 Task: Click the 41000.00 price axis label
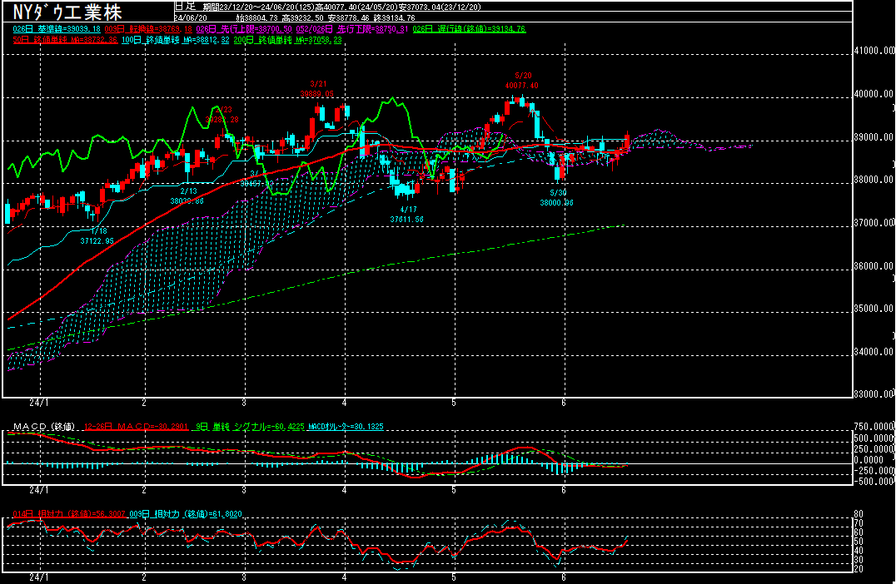click(874, 50)
